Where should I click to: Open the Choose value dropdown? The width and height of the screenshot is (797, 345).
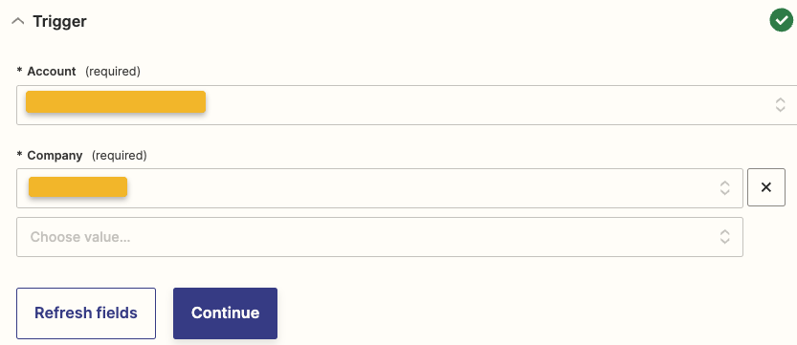[x=380, y=237]
